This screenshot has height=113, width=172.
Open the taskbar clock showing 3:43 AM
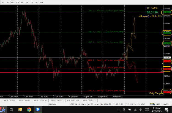[157, 110]
